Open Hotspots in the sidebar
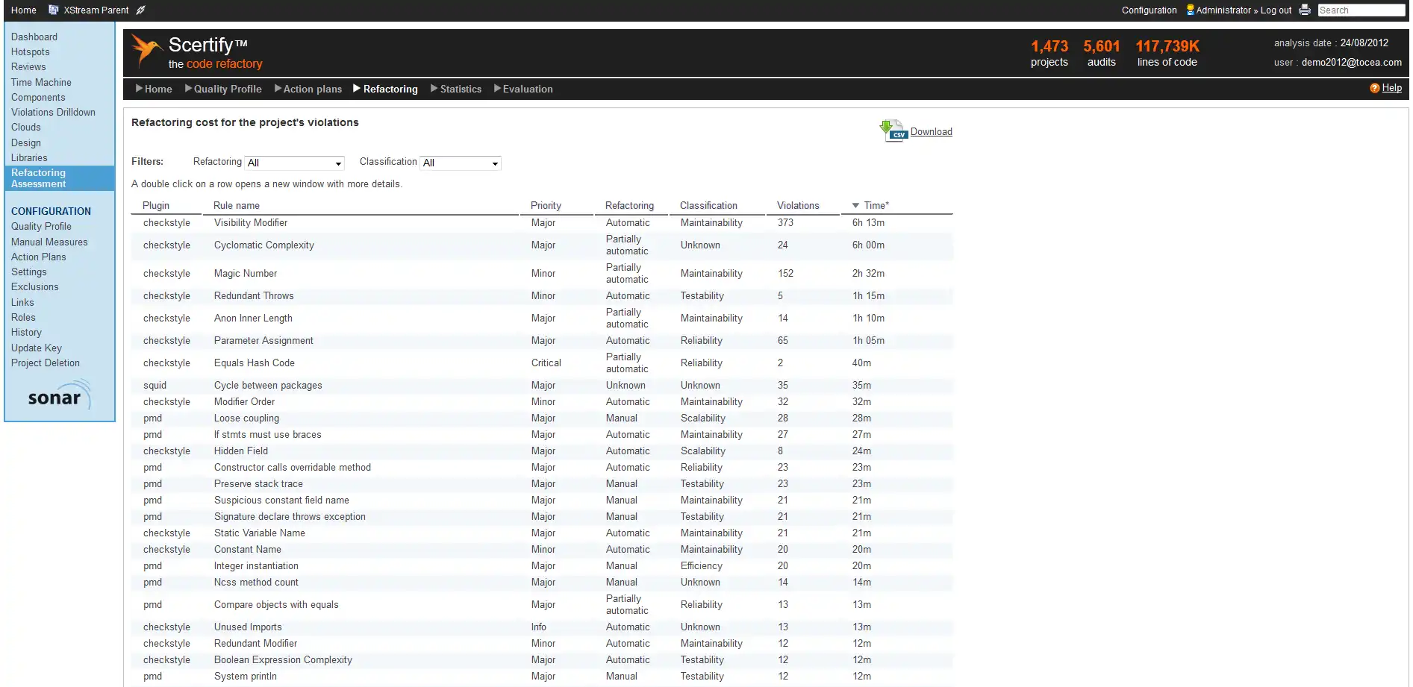 [x=31, y=51]
